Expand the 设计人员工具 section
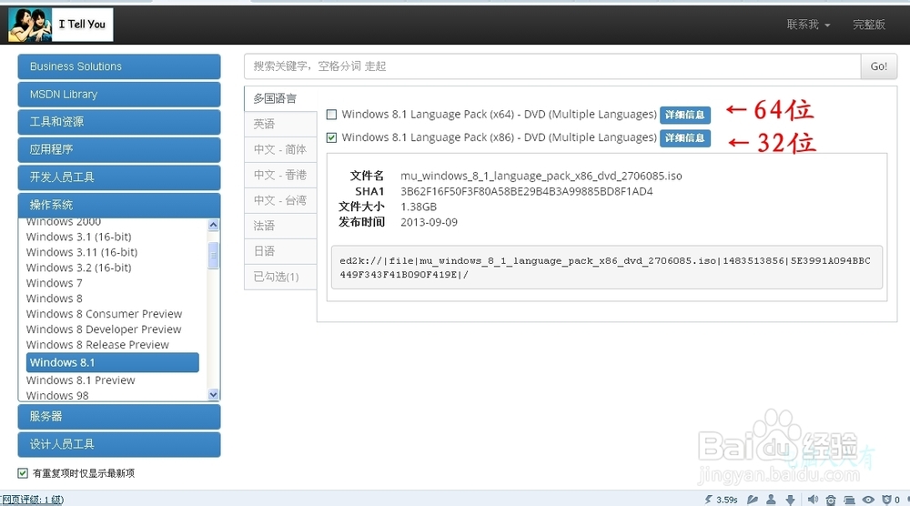 tap(119, 444)
